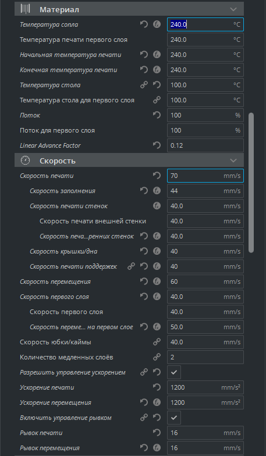
Task: Click label Скорость печати поддержек
Action: [x=73, y=266]
